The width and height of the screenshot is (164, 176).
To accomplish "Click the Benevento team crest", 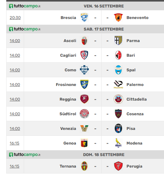I will coord(118,17).
